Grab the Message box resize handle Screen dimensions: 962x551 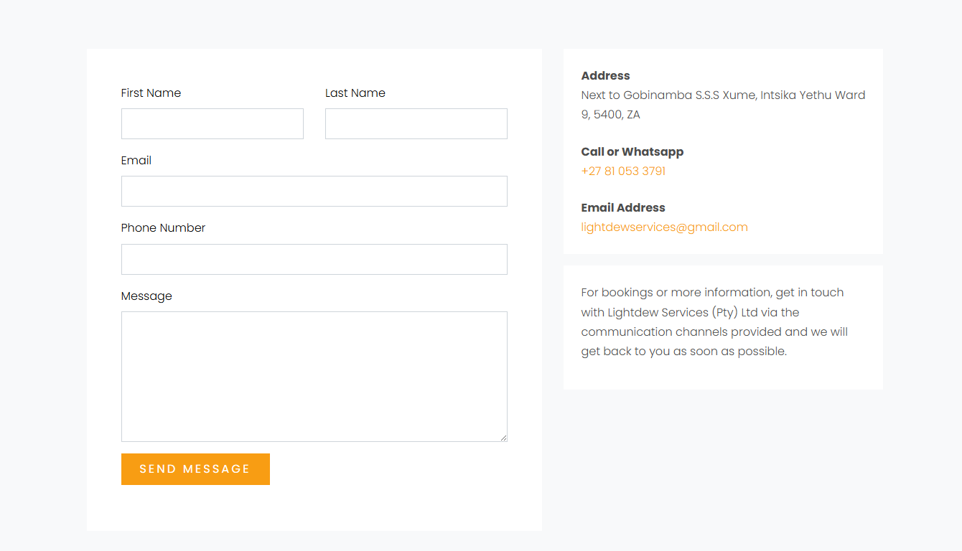[503, 438]
